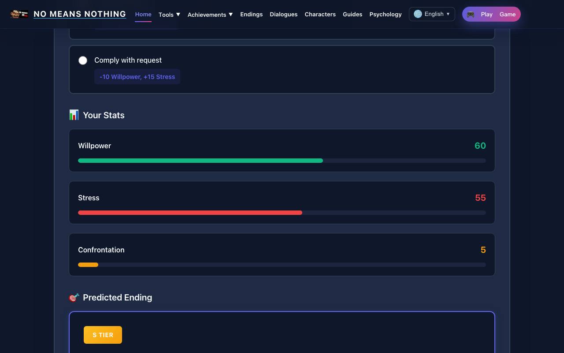
Task: Click the orange Confrontation progress bar
Action: click(x=88, y=265)
